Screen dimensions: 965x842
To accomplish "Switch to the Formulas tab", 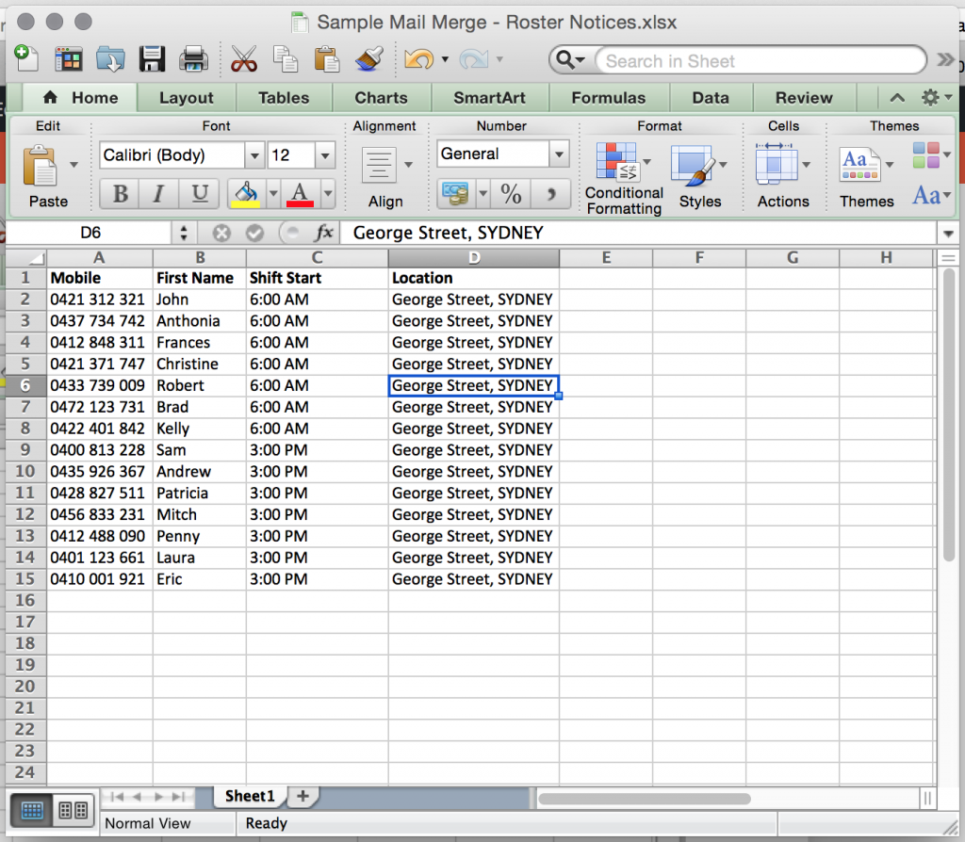I will 608,98.
